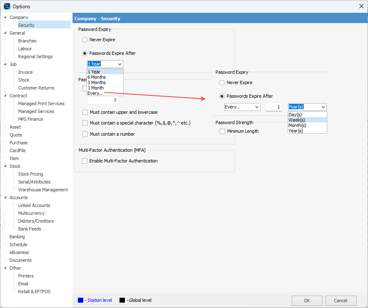Enable Multi-Factor Authentication checkbox
The width and height of the screenshot is (368, 308).
[x=85, y=161]
